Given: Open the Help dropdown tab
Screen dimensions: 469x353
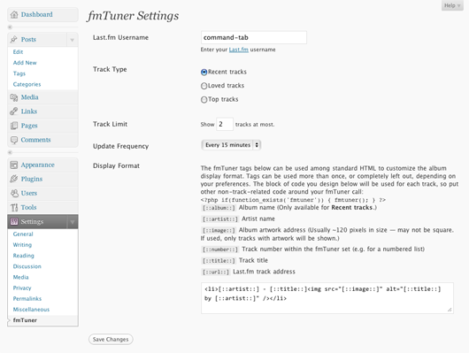Looking at the screenshot, I should tap(452, 5).
